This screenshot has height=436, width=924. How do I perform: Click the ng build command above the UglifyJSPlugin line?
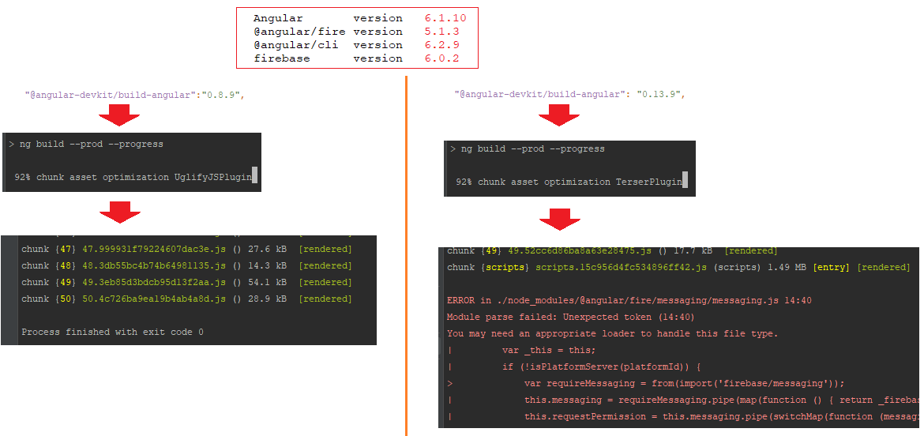coord(92,144)
